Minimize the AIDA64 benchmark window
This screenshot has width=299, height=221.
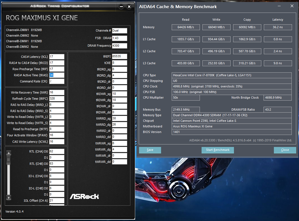pos(279,6)
